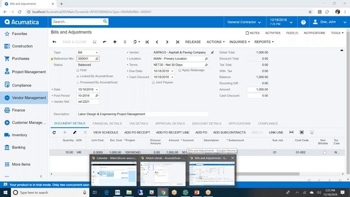Open More Items menu
The height and width of the screenshot is (197, 350).
click(21, 164)
